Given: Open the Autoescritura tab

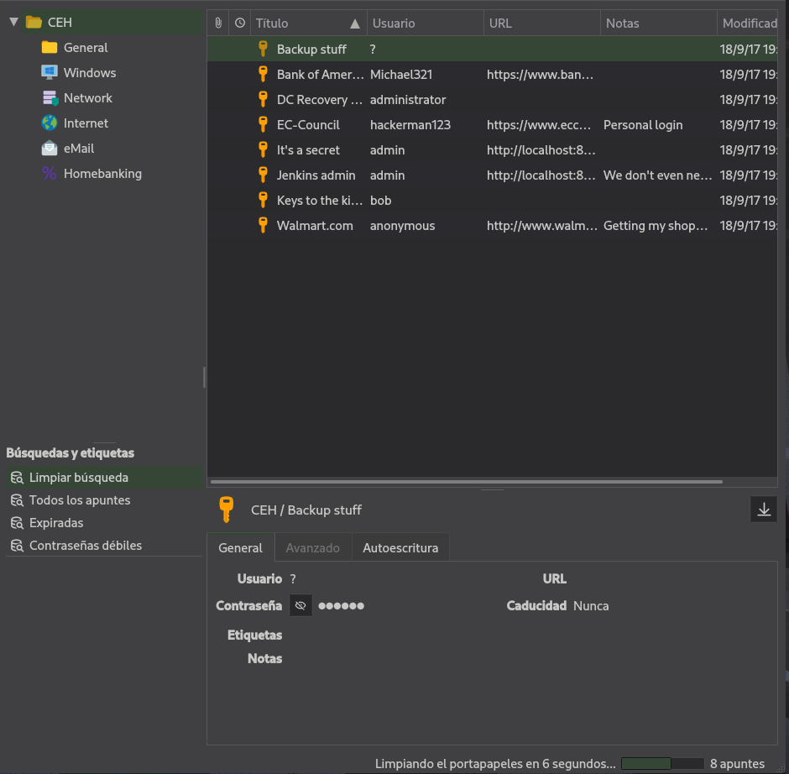Looking at the screenshot, I should (x=400, y=547).
